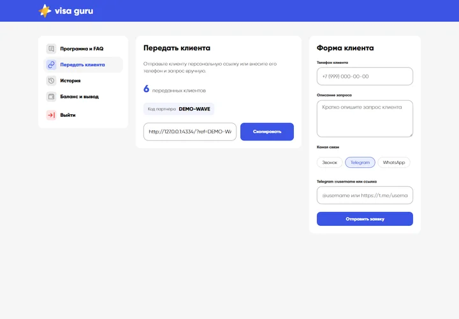Choose Telegram as contact channel
Screen dimensions: 459x319
click(x=360, y=162)
